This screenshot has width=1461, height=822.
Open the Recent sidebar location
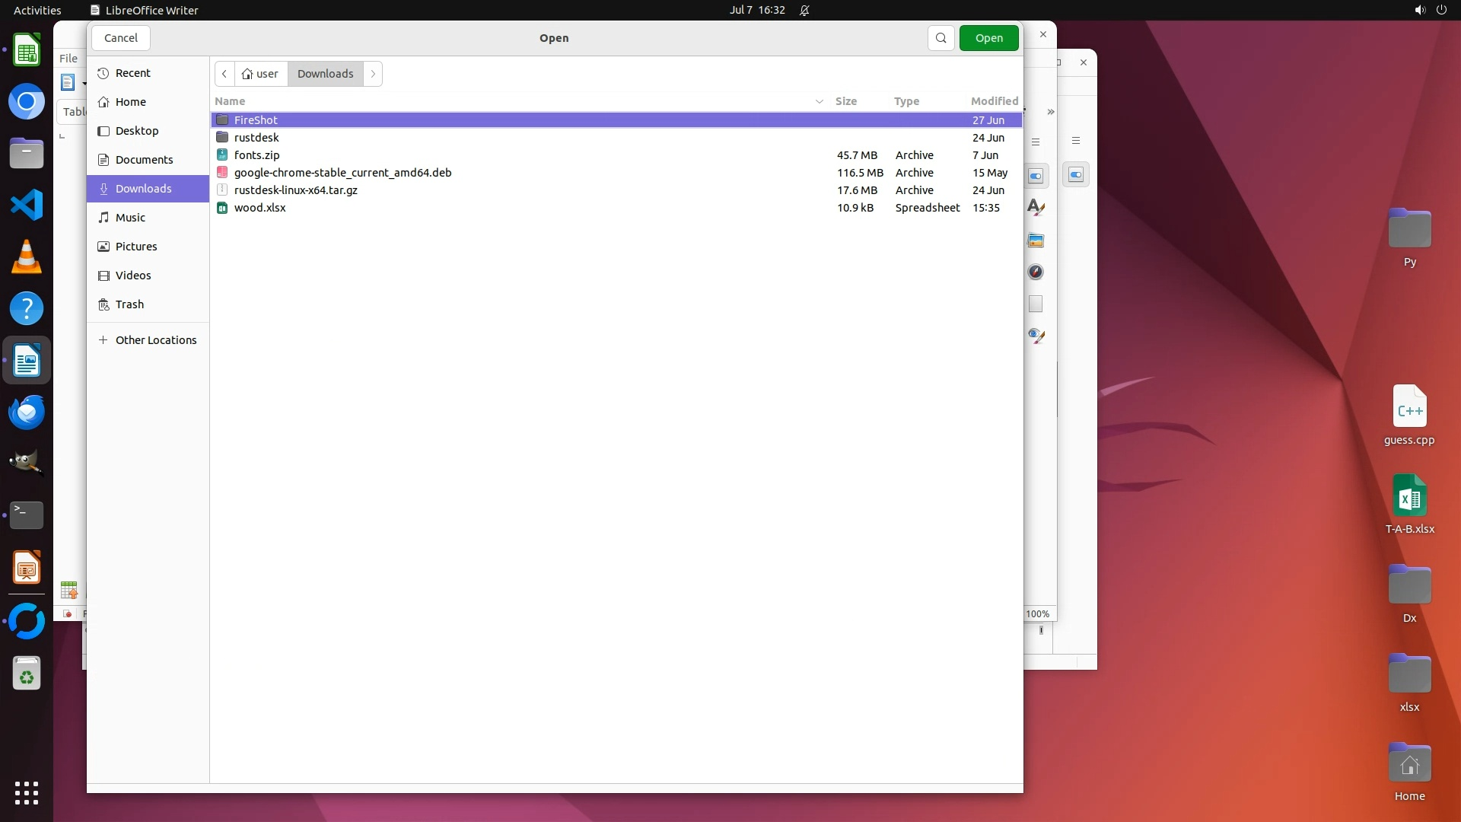tap(133, 73)
